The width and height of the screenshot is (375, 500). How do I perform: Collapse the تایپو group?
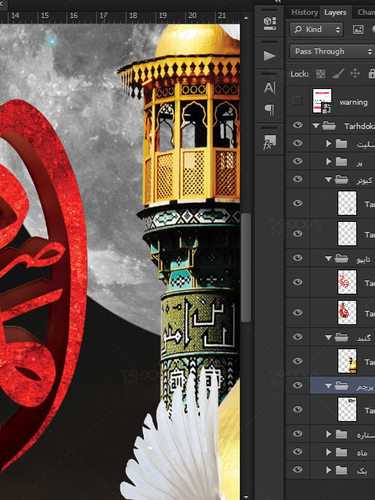tap(328, 259)
